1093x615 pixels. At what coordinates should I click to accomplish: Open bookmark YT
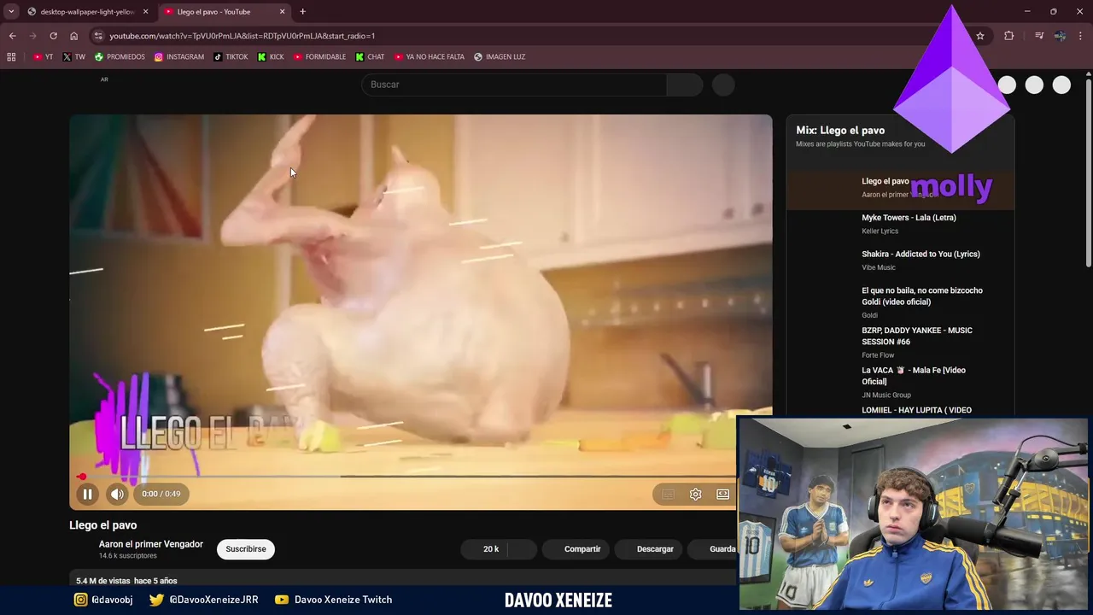(x=43, y=57)
